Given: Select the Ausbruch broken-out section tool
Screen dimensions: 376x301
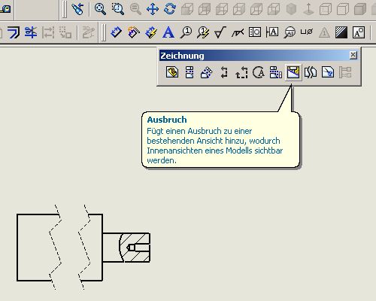Looking at the screenshot, I should [x=293, y=72].
